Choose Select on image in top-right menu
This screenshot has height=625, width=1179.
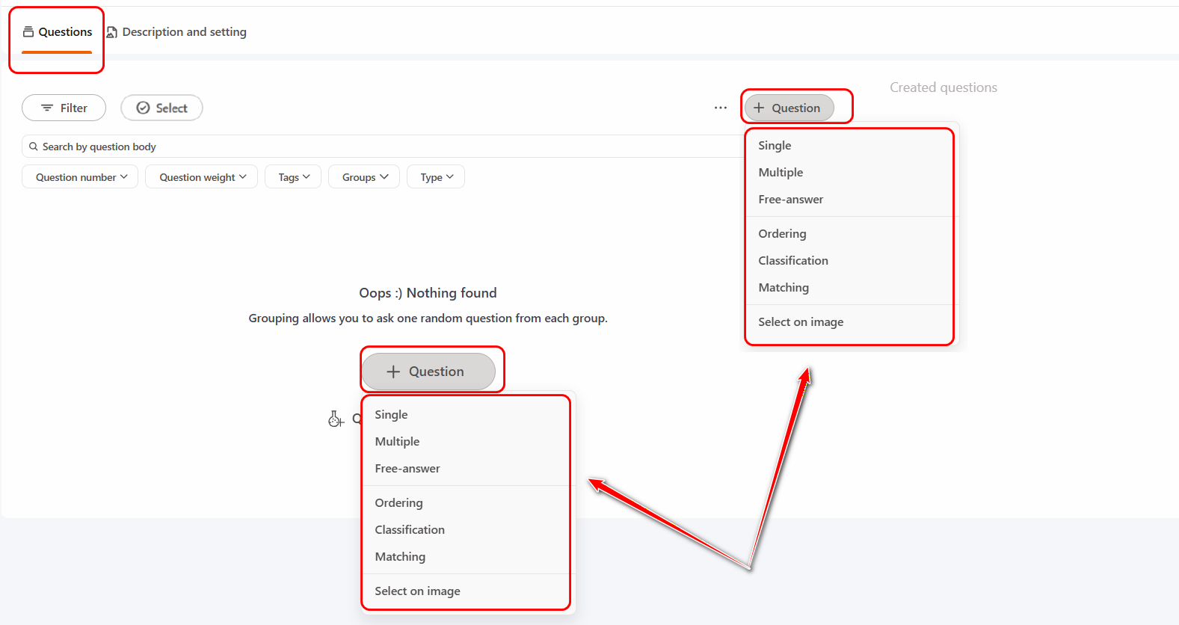pos(800,322)
